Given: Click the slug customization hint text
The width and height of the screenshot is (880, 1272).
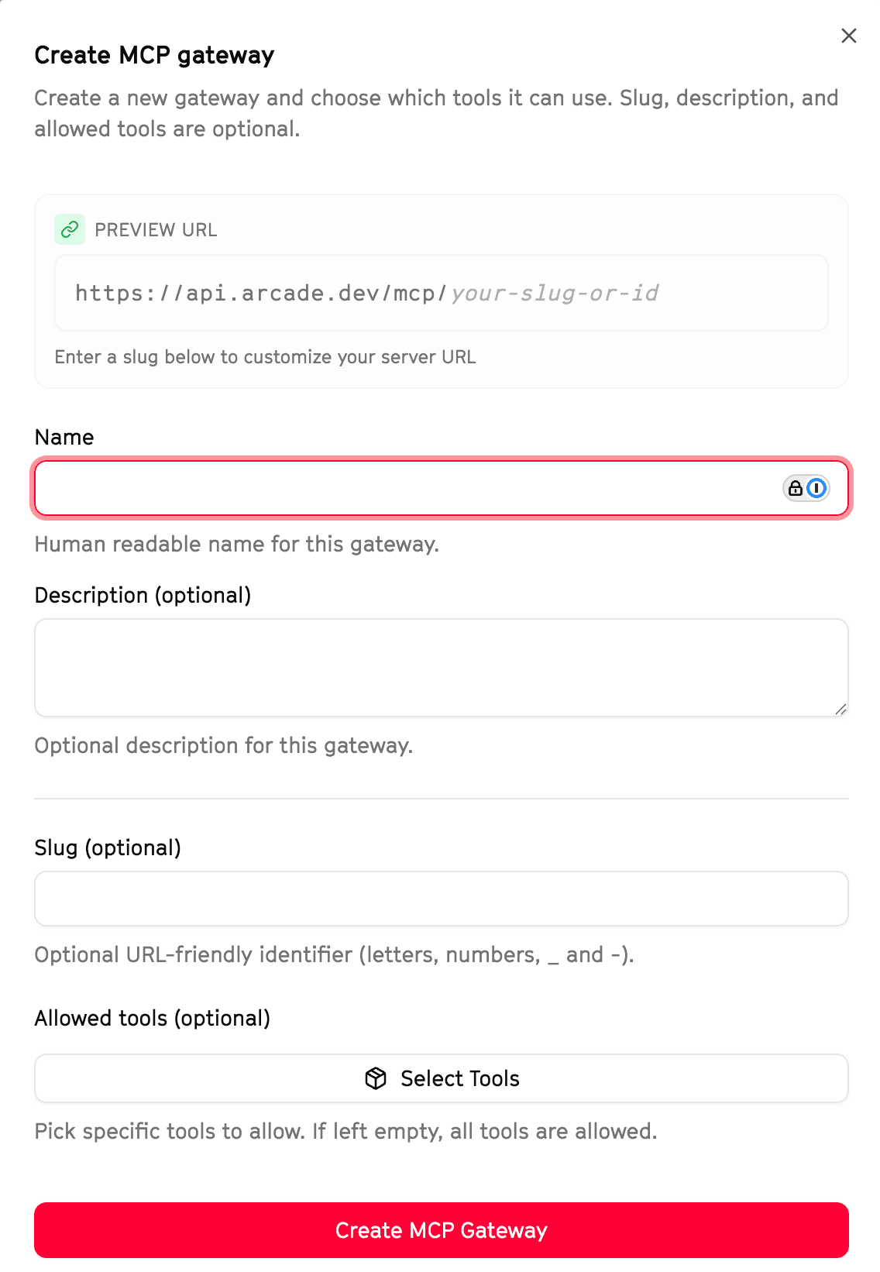Looking at the screenshot, I should 265,357.
